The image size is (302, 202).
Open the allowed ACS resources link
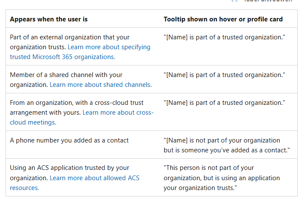[94, 178]
